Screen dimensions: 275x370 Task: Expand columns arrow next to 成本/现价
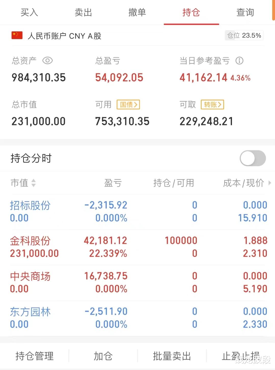tap(270, 183)
